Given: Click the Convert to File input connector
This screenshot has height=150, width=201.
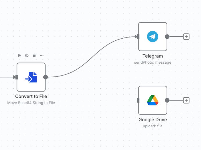Looking at the screenshot, I should (x=17, y=77).
